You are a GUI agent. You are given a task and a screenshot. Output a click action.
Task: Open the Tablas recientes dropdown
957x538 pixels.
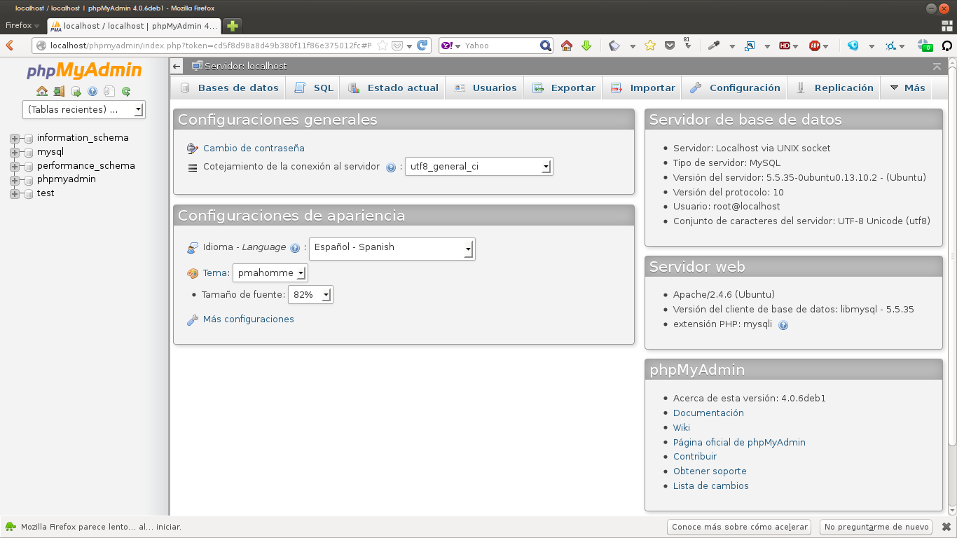(83, 109)
